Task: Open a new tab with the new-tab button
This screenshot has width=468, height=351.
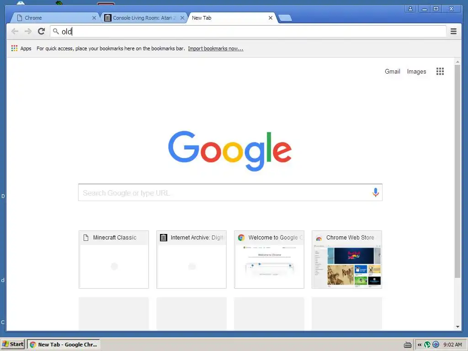Action: pos(285,18)
